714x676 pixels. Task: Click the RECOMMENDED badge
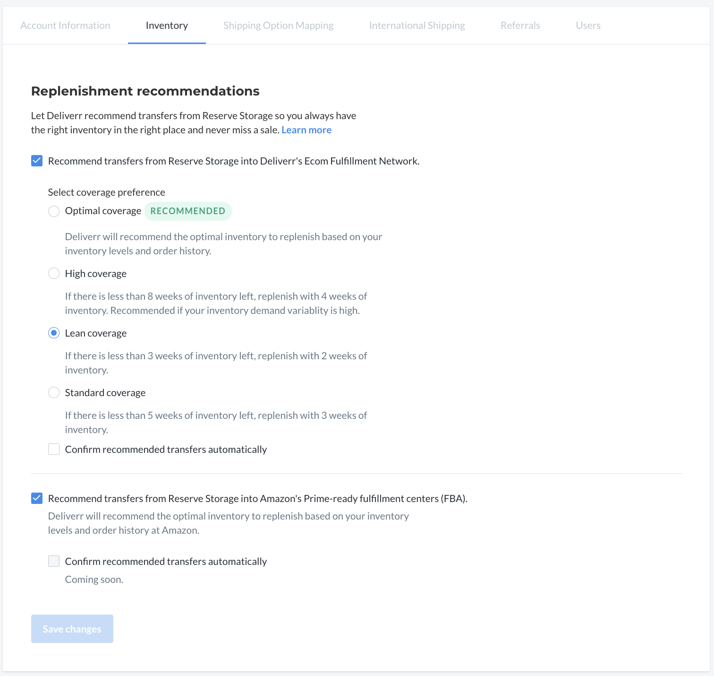[188, 211]
